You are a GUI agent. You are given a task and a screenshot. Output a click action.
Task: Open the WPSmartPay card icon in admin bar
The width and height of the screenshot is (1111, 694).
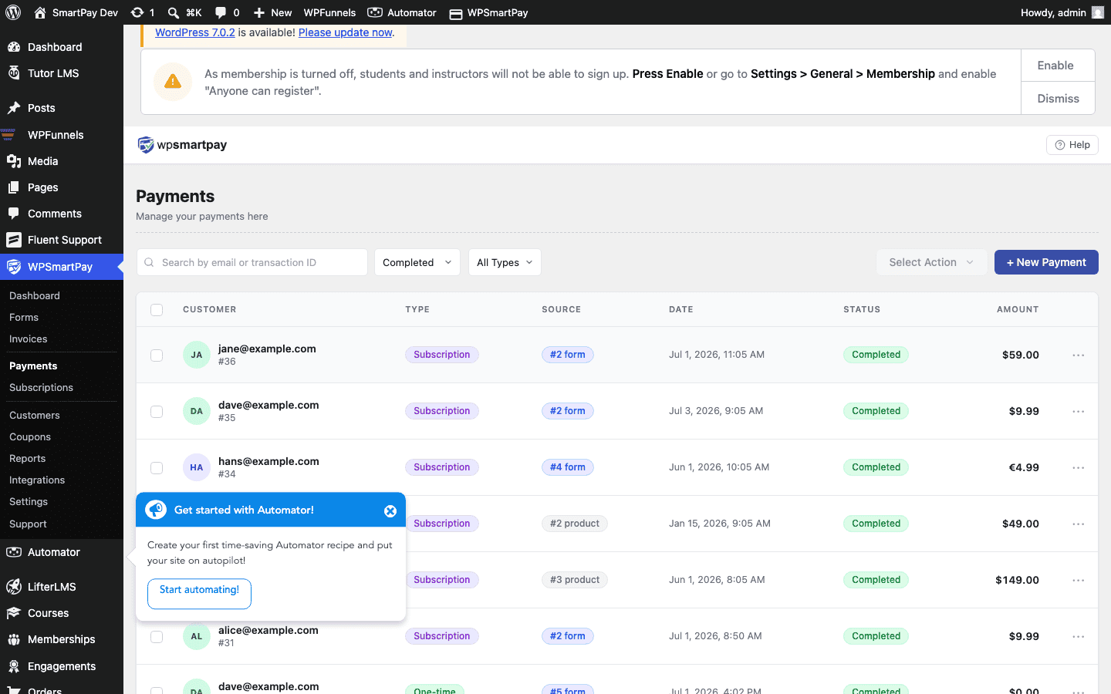point(456,13)
